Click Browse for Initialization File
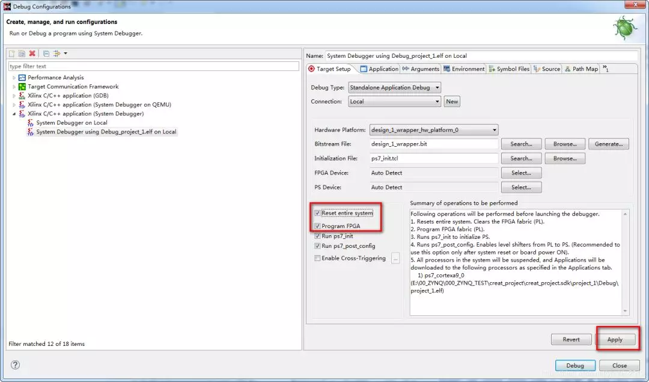Viewport: 649px width, 382px height. click(x=565, y=158)
